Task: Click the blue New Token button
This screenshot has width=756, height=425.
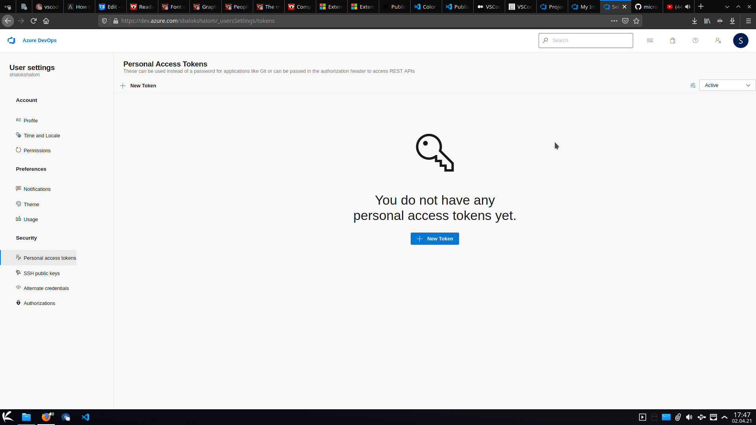Action: [x=434, y=238]
